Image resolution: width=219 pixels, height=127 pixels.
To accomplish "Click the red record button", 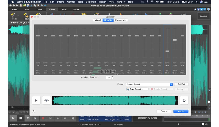I will point(43,118).
